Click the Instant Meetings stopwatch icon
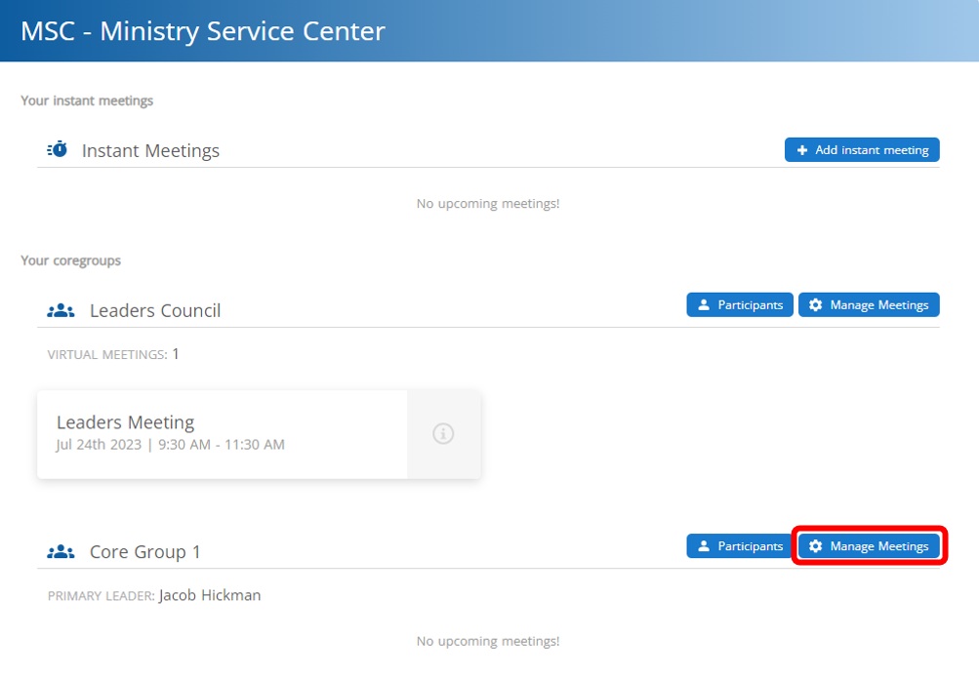 [58, 150]
